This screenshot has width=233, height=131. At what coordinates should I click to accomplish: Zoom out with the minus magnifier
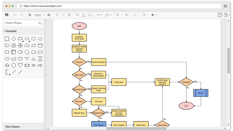click(30, 15)
